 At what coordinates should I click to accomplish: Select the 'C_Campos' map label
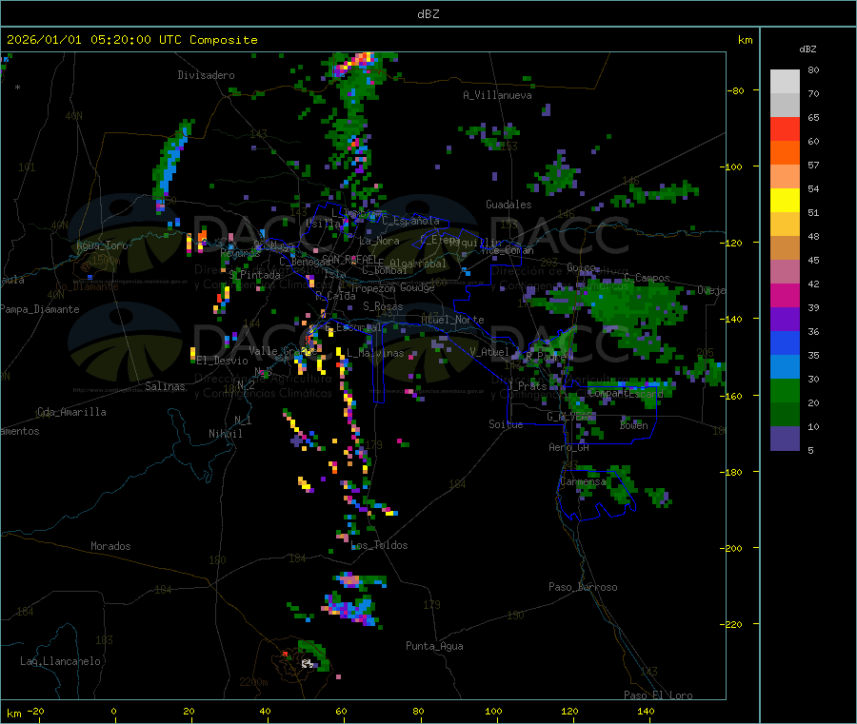coord(648,278)
